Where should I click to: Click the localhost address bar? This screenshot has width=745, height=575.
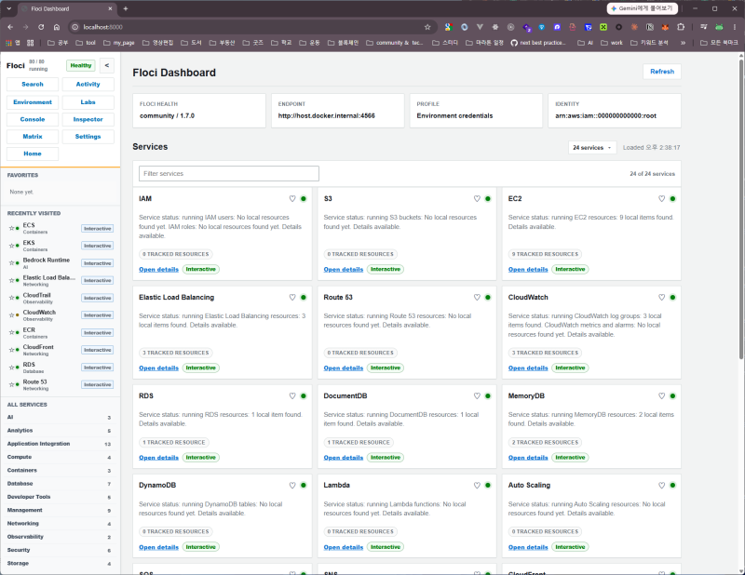pos(251,27)
